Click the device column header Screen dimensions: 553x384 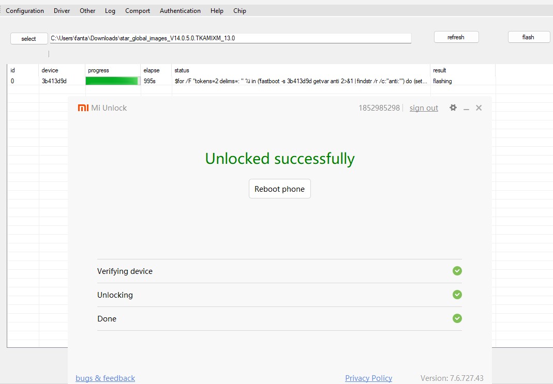(62, 70)
